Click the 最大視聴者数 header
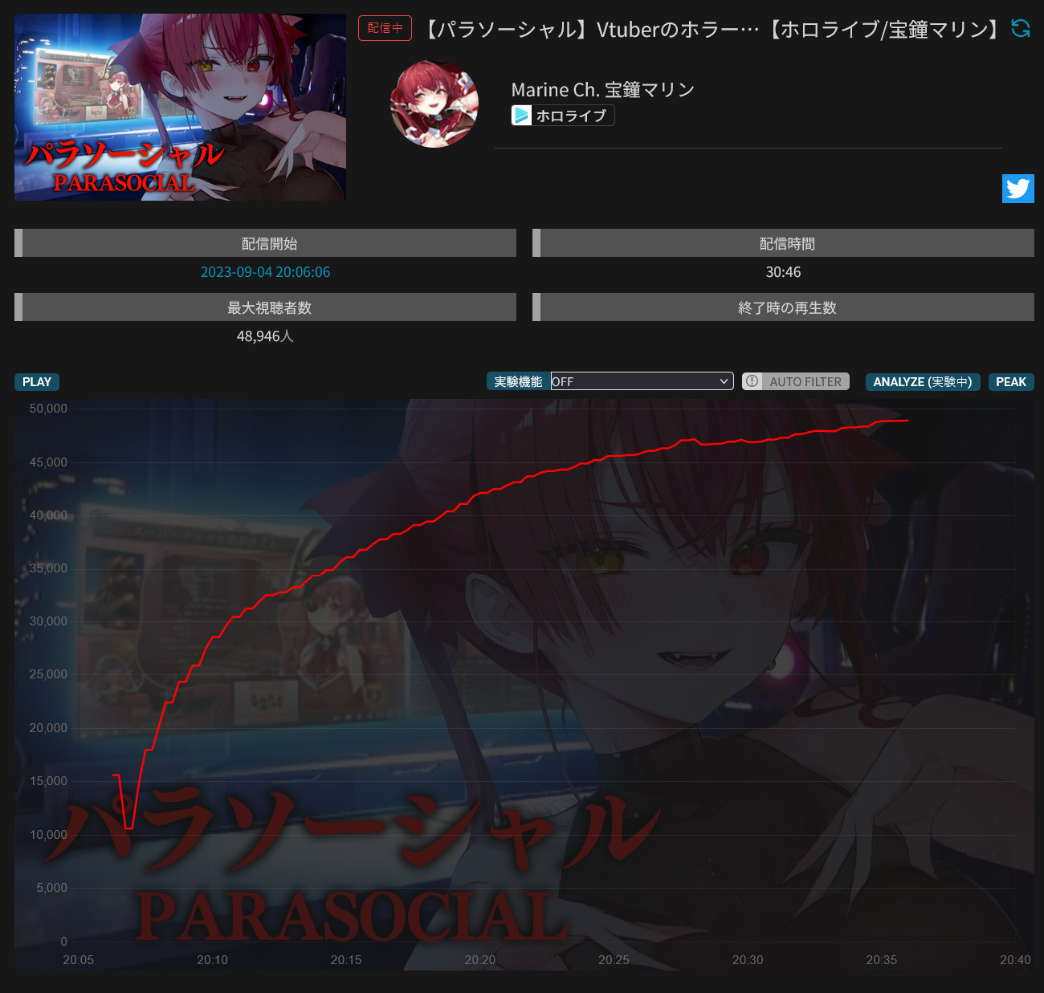1044x993 pixels. click(265, 307)
